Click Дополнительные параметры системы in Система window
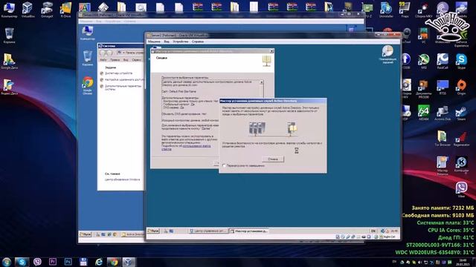Viewport: 476px width, 267px height. pyautogui.click(x=123, y=88)
